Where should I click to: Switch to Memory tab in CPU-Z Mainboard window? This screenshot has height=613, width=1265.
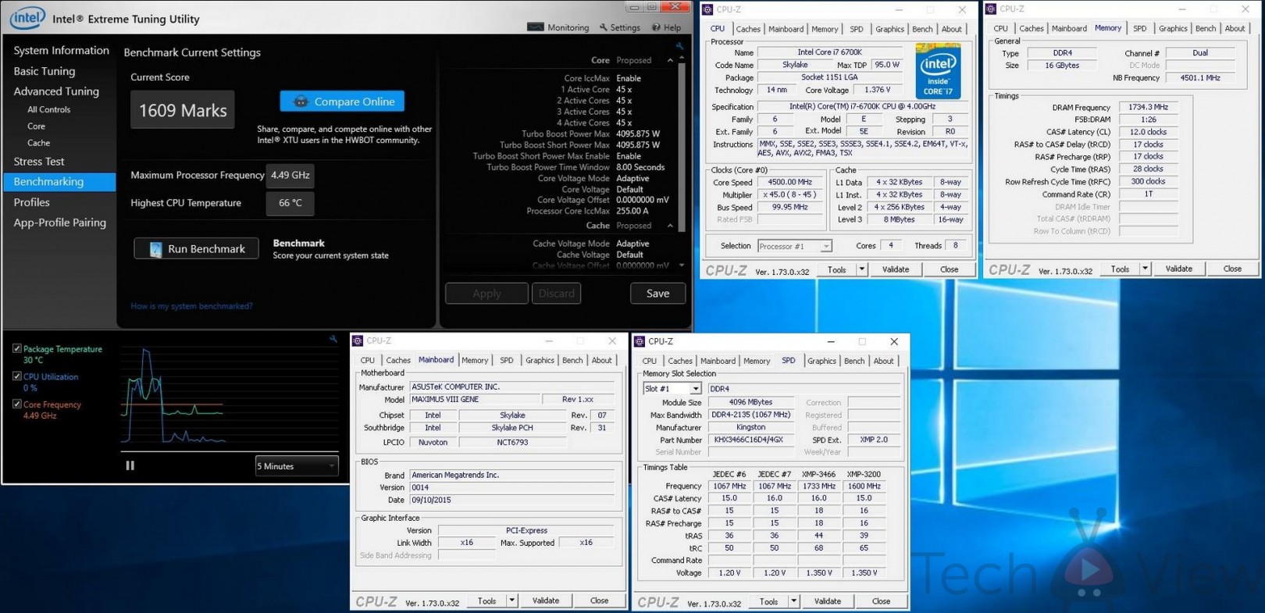pos(475,360)
